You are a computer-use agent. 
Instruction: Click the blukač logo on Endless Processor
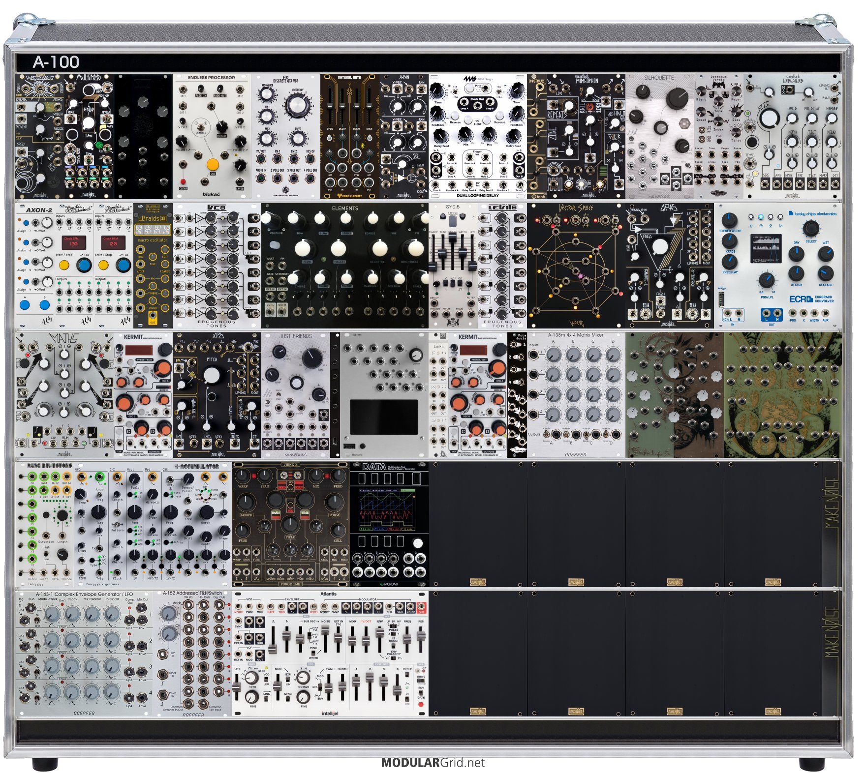point(212,194)
